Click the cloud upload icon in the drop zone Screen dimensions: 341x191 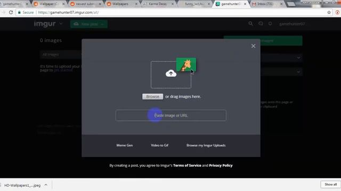171,73
